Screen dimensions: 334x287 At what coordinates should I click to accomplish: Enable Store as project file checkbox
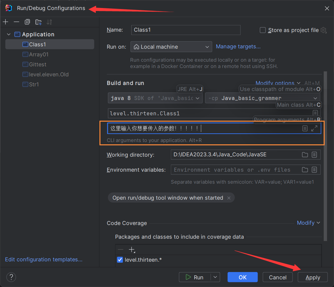point(263,30)
